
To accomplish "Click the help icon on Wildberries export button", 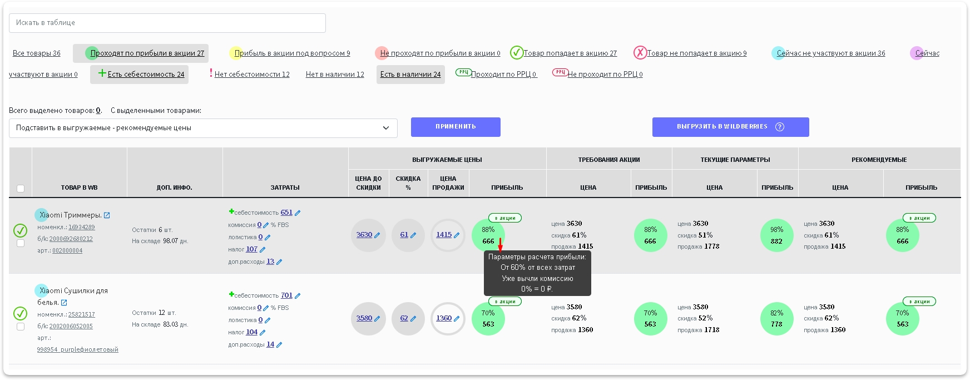I will click(x=779, y=127).
